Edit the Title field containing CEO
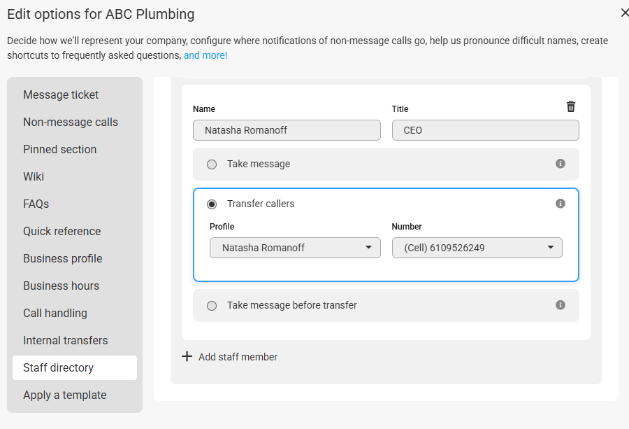Image resolution: width=629 pixels, height=429 pixels. pyautogui.click(x=486, y=130)
